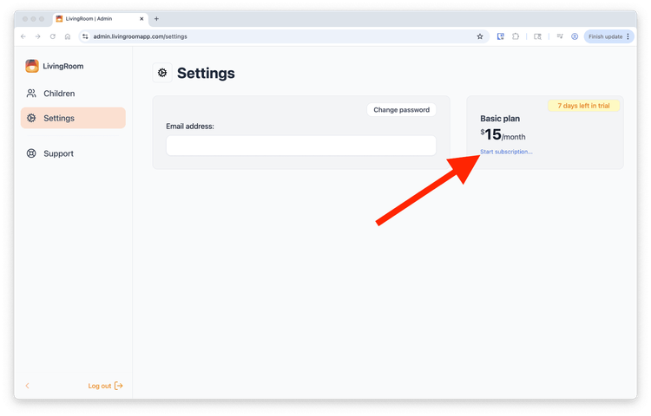The height and width of the screenshot is (416, 651).
Task: Open the Children page from sidebar
Action: tap(59, 94)
